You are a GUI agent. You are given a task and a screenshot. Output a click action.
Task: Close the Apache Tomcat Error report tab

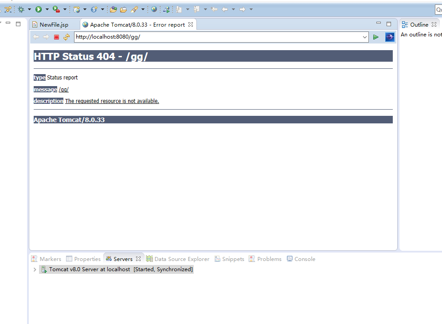click(x=191, y=24)
